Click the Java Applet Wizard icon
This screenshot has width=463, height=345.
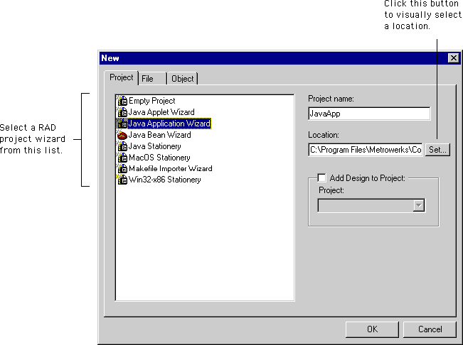[122, 112]
